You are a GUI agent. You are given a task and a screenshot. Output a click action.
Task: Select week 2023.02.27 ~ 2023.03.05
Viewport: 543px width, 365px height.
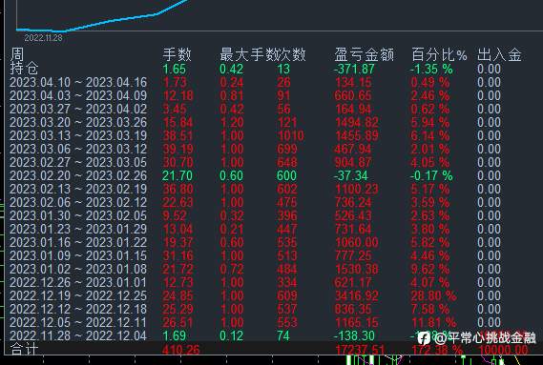coord(78,162)
